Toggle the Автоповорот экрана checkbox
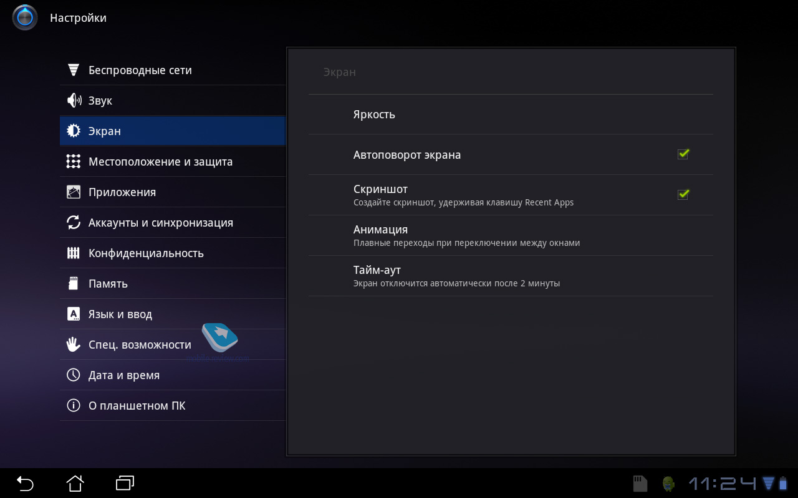This screenshot has height=498, width=798. [683, 154]
